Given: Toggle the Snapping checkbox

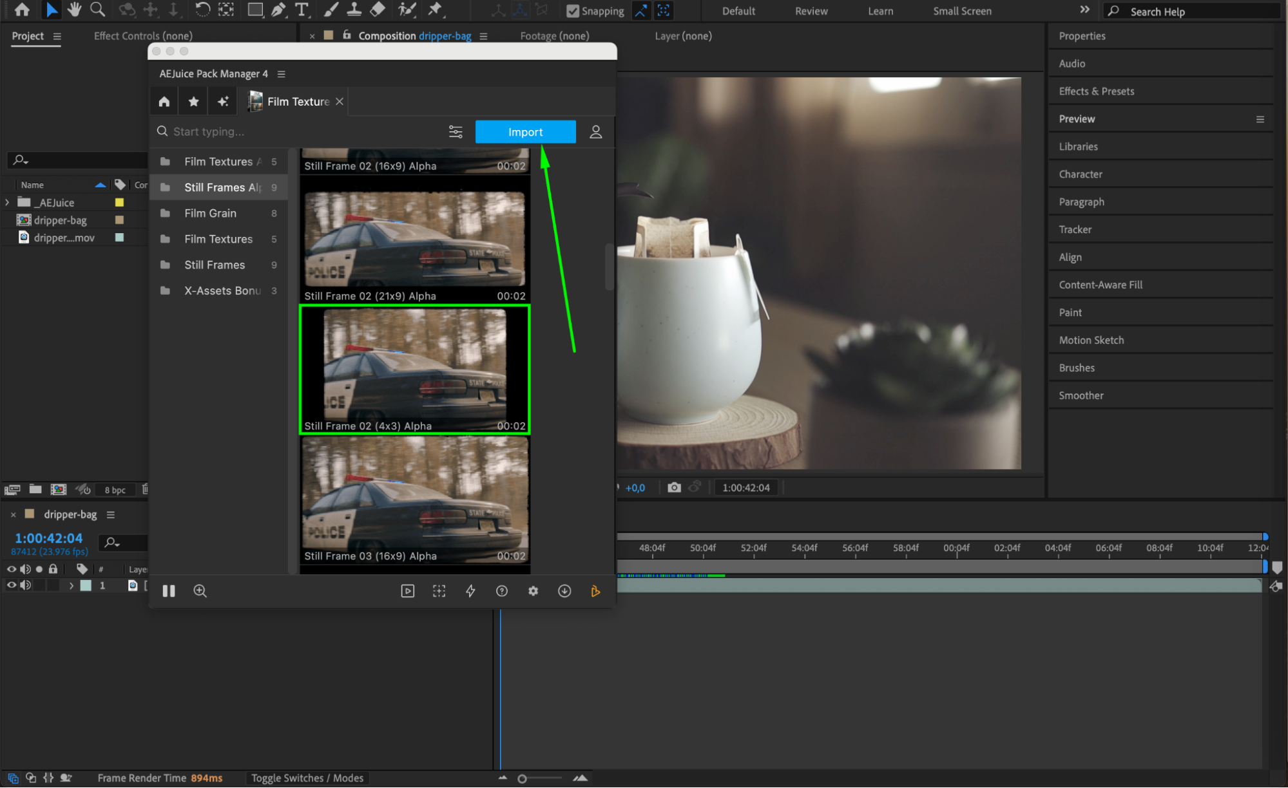Looking at the screenshot, I should point(572,11).
